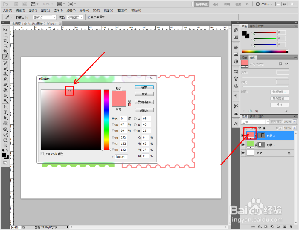
Task: Select the L lightness radio button
Action: click(135, 118)
